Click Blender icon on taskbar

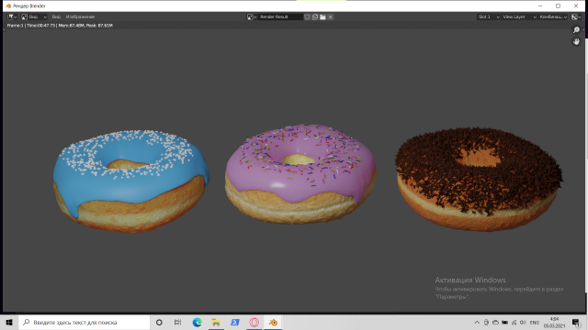274,322
